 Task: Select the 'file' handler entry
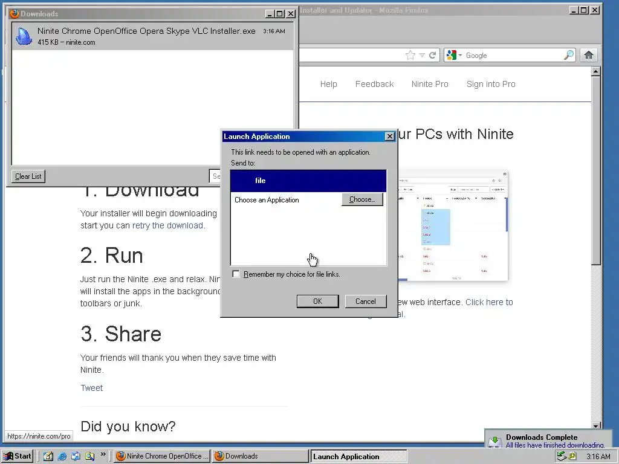[308, 181]
